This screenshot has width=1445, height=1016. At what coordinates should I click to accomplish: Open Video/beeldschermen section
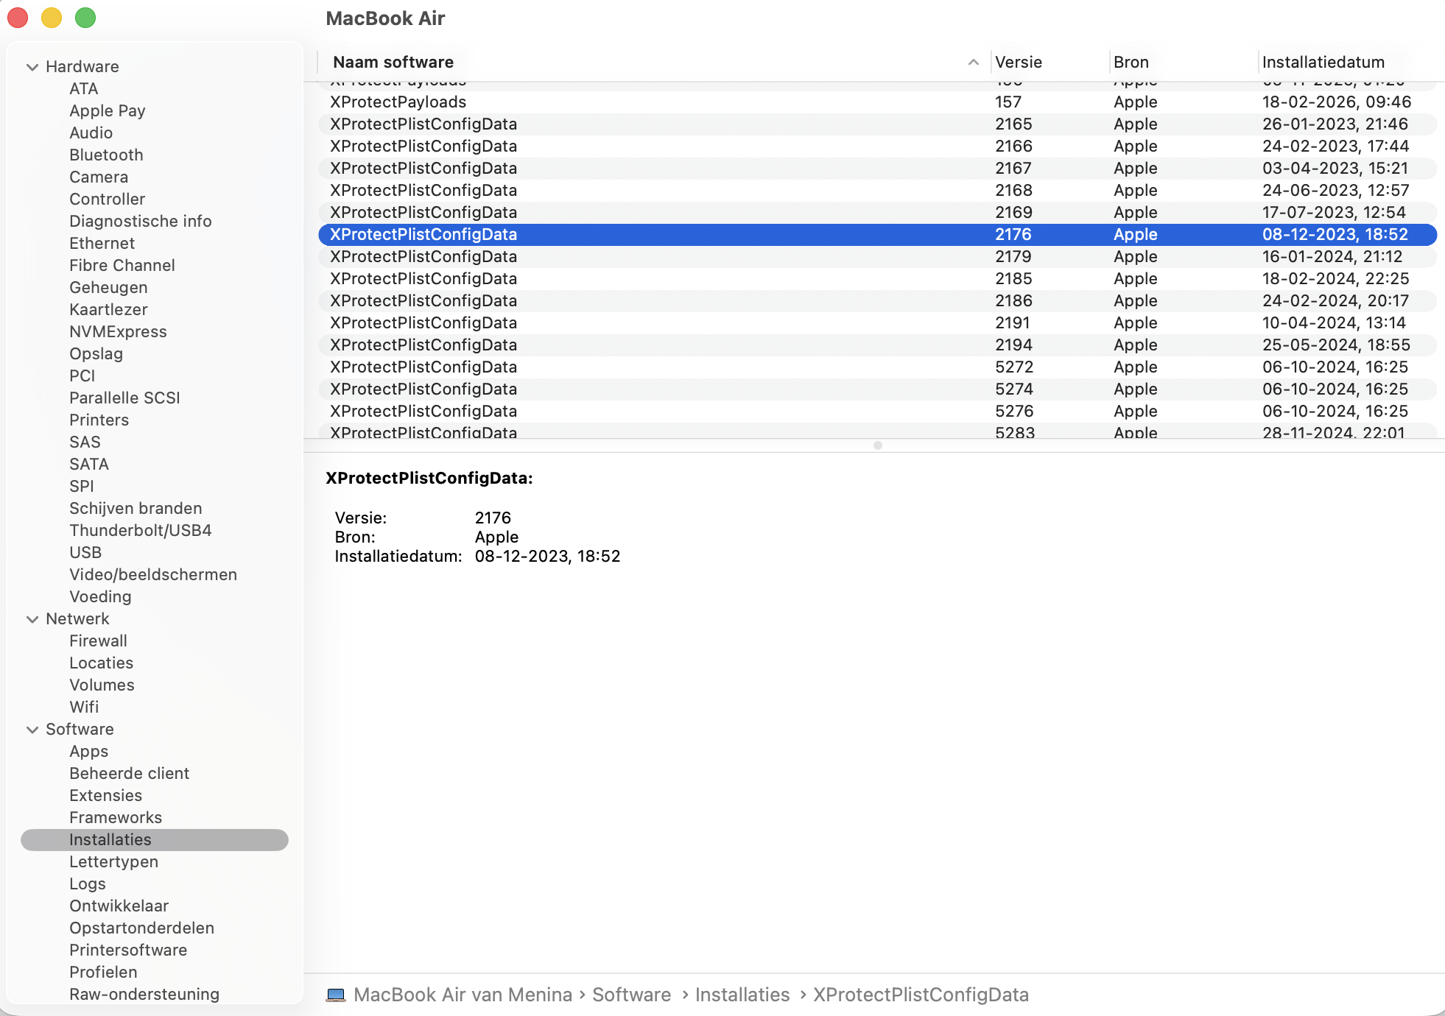click(x=153, y=575)
